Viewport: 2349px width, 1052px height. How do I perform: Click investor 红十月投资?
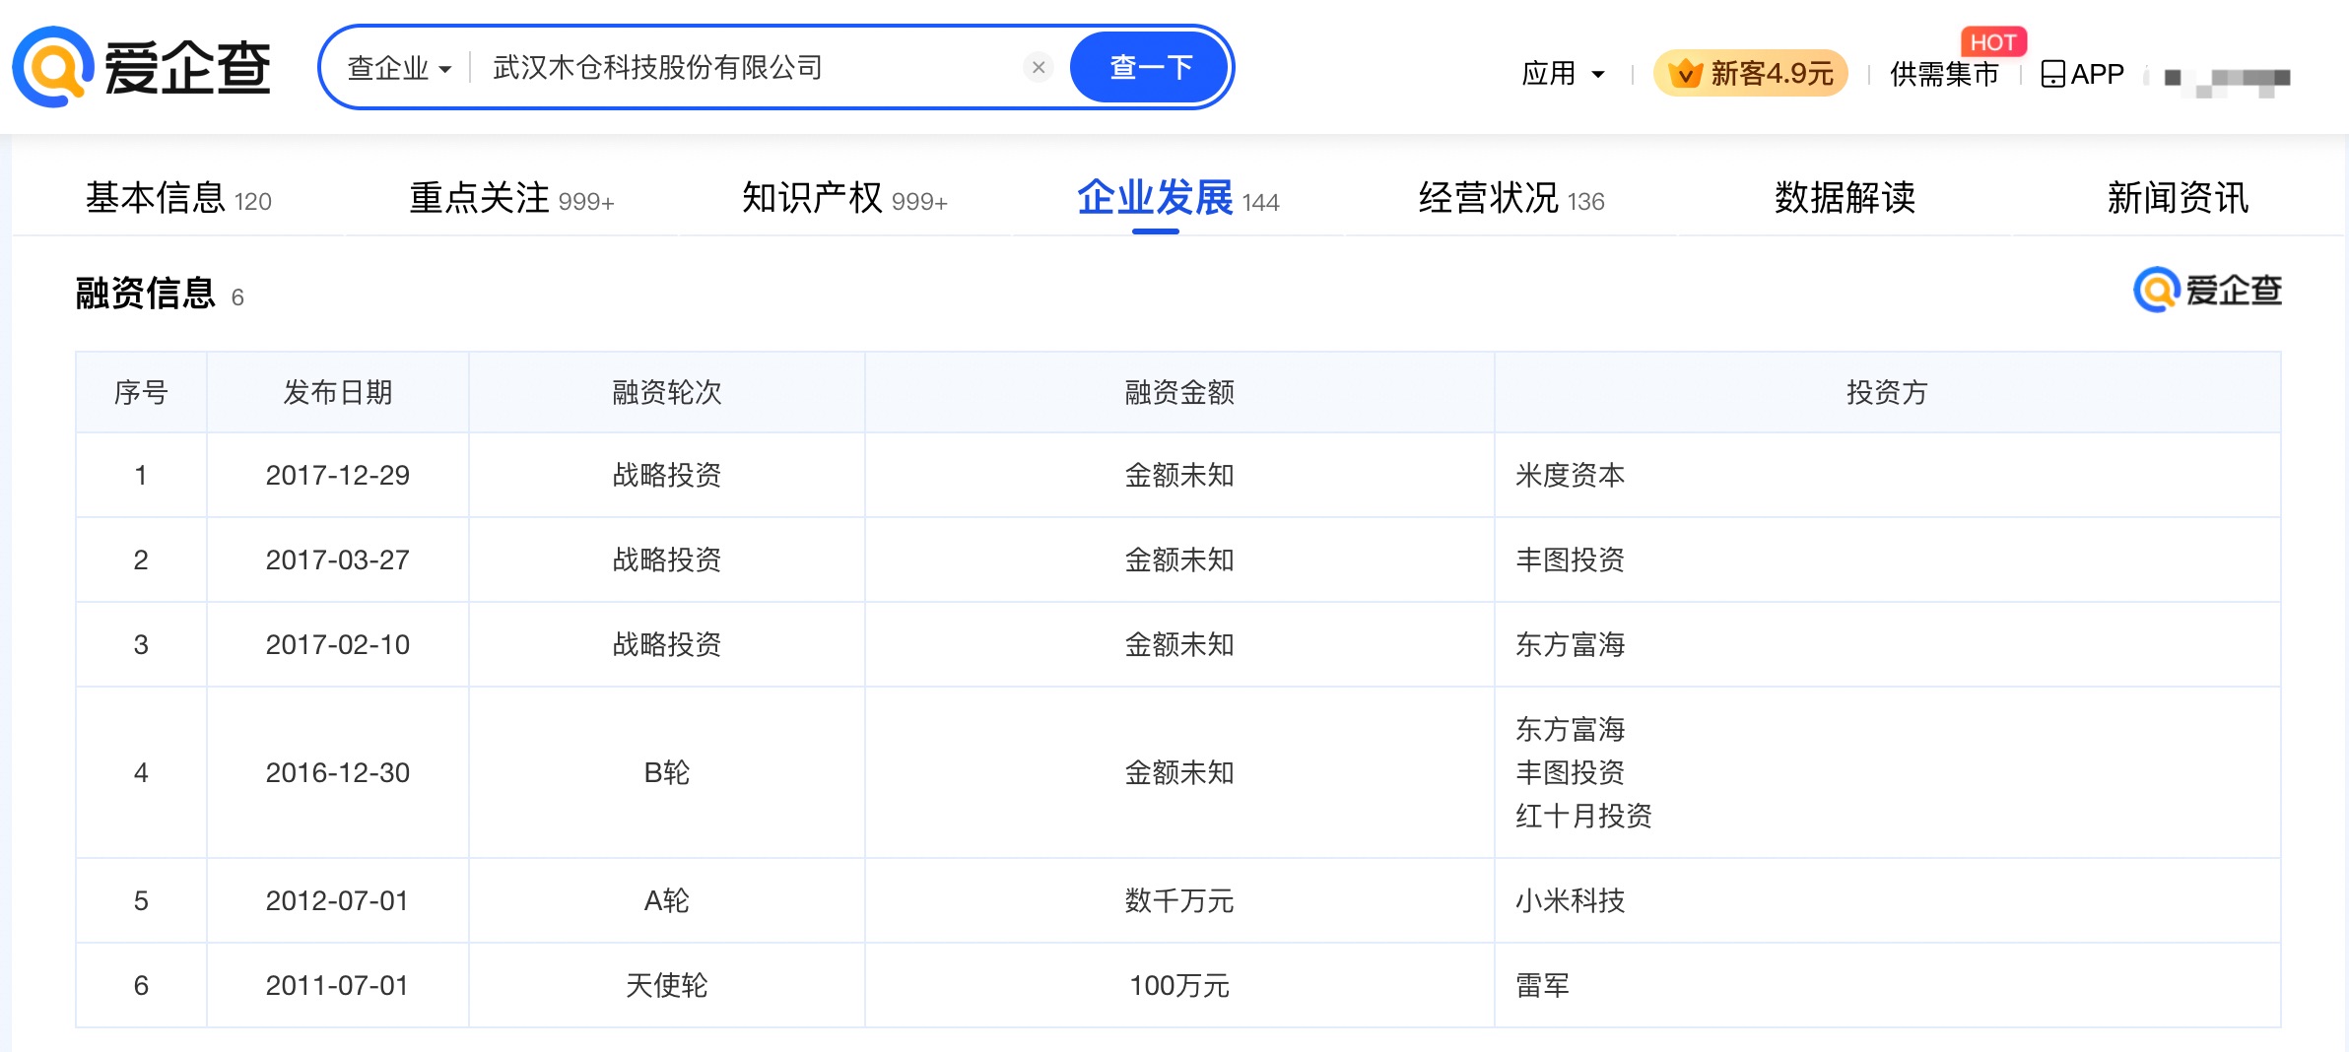1583,816
